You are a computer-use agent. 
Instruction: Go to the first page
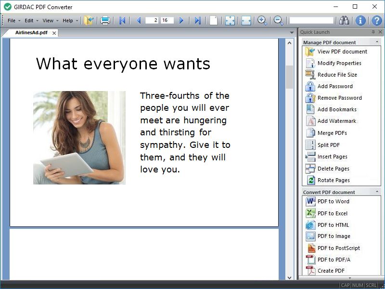[122, 20]
